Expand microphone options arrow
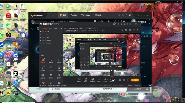This screenshot has height=103, width=185. [x=108, y=80]
